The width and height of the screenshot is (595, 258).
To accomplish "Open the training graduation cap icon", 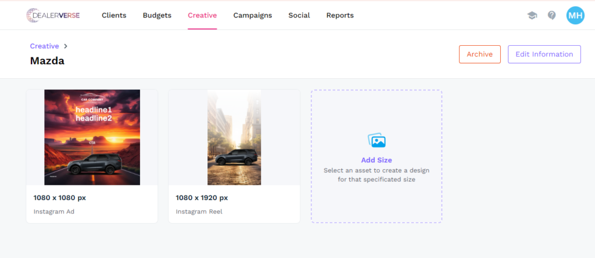I will 532,16.
